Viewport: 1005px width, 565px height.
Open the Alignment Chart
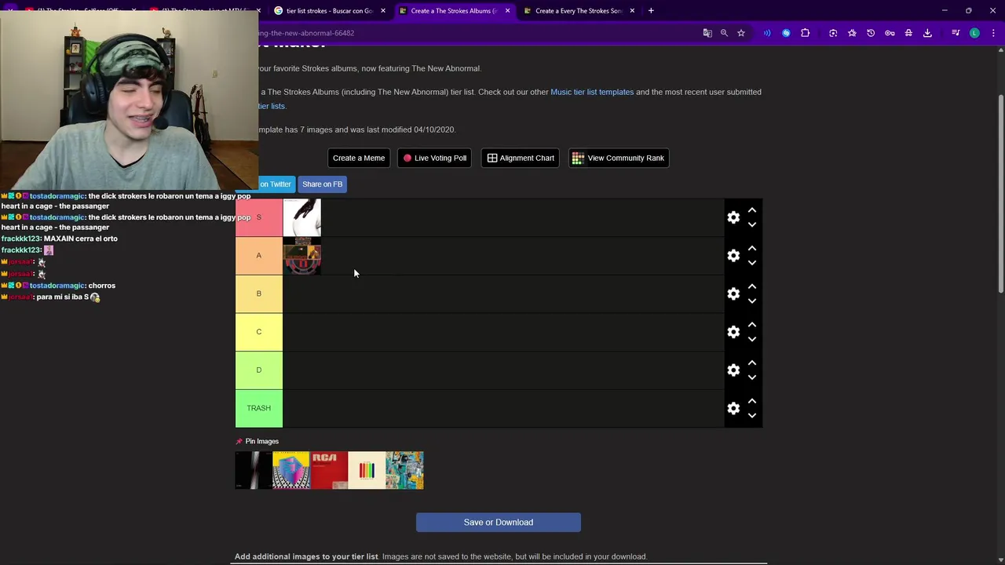pos(521,159)
